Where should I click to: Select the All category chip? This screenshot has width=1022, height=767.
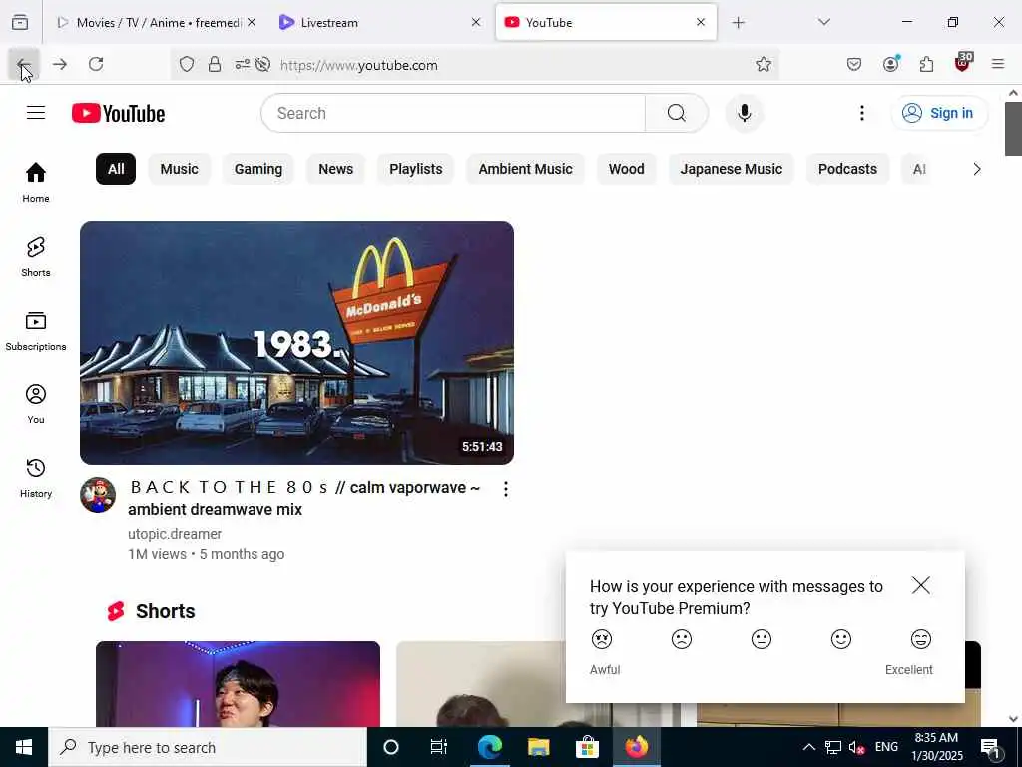(116, 169)
